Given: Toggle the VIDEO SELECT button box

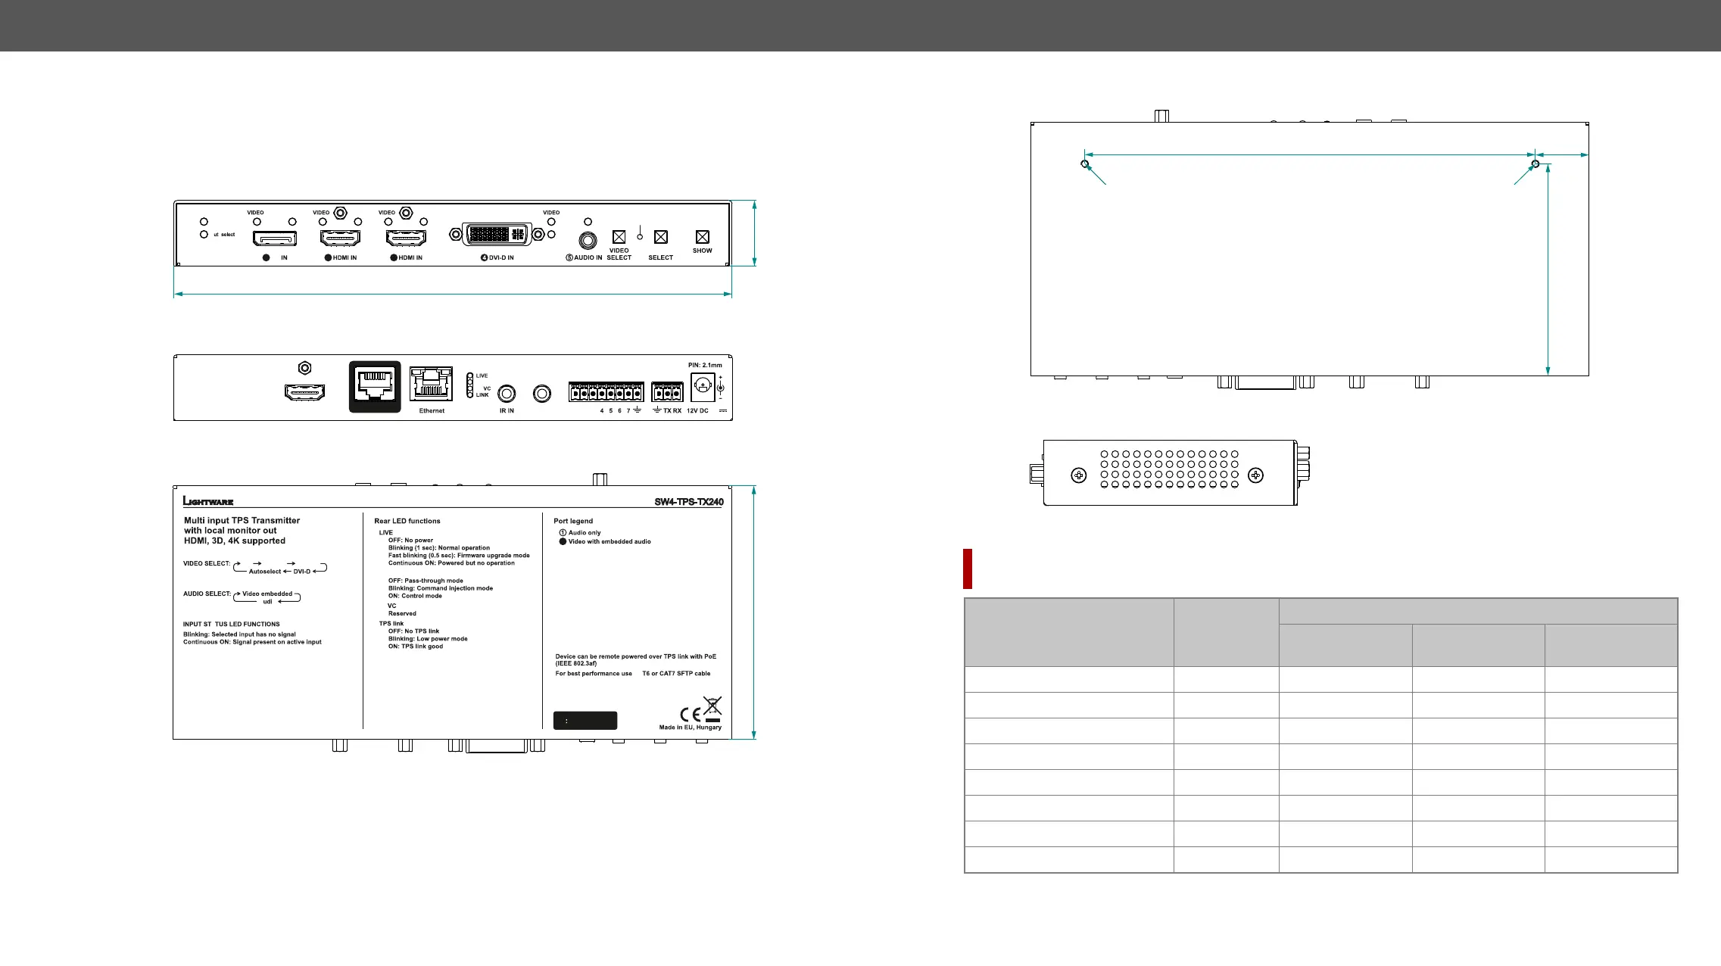Looking at the screenshot, I should point(619,237).
